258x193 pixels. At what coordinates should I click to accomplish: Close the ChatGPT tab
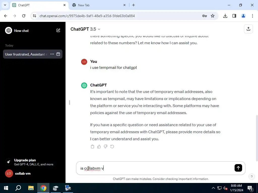(x=64, y=5)
